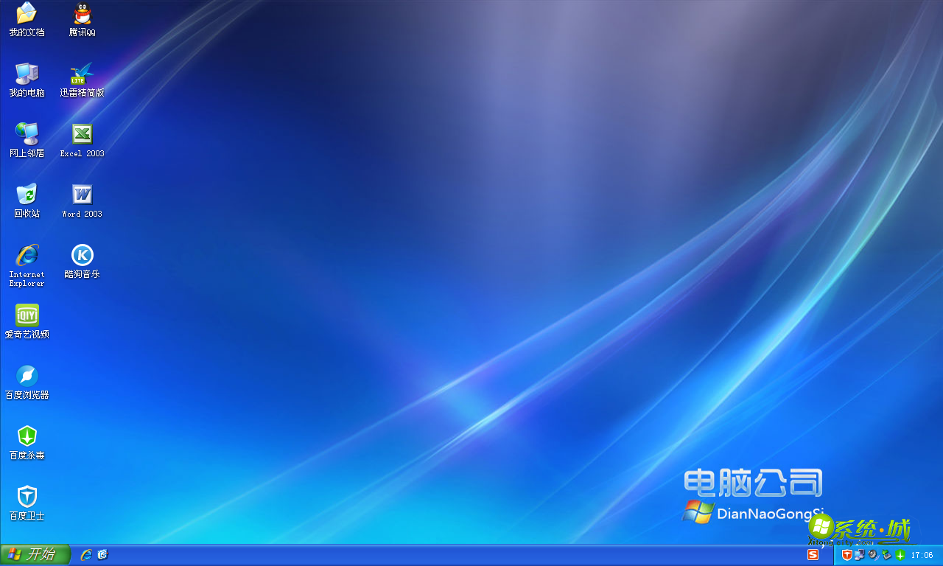Click the show desktop quick launch icon
Image resolution: width=943 pixels, height=566 pixels.
pyautogui.click(x=102, y=555)
